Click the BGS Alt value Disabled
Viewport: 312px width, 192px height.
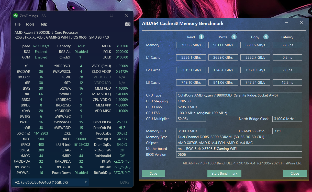81,52
